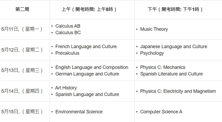
Task: Select the Environmental Science entry
Action: pos(79,112)
